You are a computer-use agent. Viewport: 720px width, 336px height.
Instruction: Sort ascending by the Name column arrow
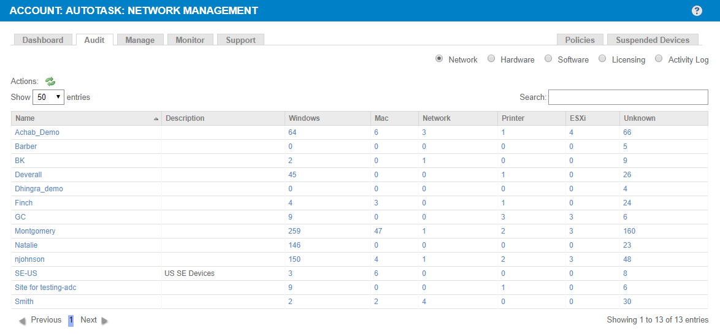tap(156, 118)
